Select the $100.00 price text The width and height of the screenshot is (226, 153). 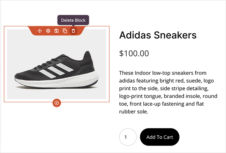[134, 53]
